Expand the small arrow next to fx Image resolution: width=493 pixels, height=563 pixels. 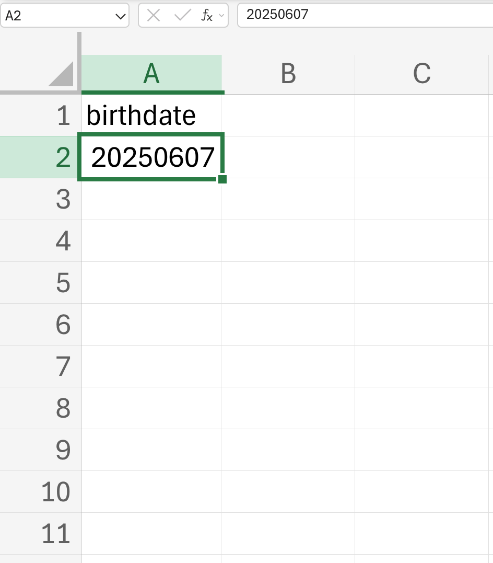pyautogui.click(x=221, y=16)
